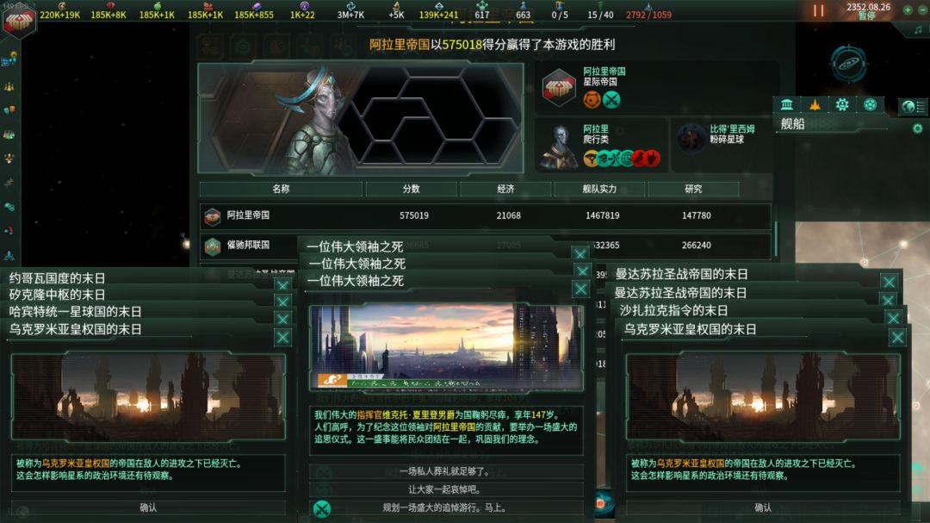Image resolution: width=930 pixels, height=523 pixels.
Task: Sort the score table by 舰队实力 column
Action: [599, 189]
